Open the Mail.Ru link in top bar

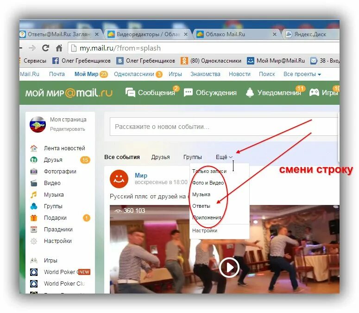tap(30, 74)
